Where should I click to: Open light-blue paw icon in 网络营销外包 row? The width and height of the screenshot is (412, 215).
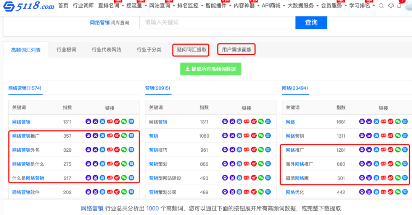click(103, 150)
